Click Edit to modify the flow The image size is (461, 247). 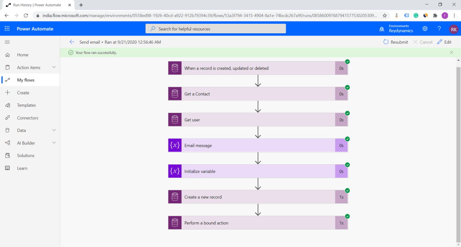[x=444, y=42]
